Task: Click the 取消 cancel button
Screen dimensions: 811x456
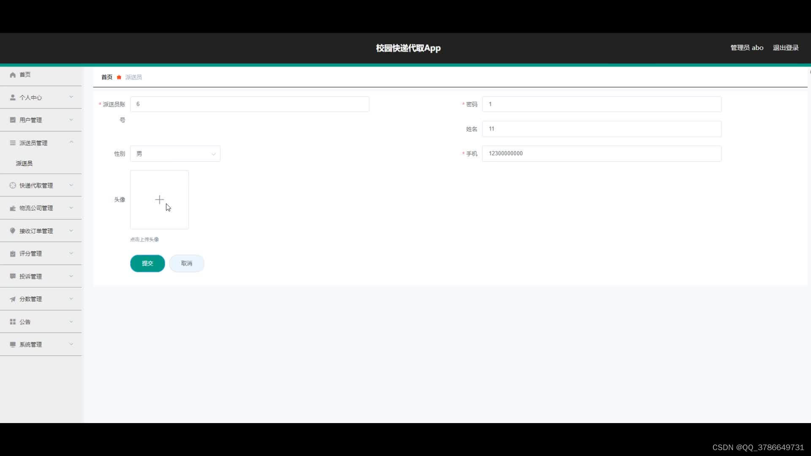Action: (x=187, y=263)
